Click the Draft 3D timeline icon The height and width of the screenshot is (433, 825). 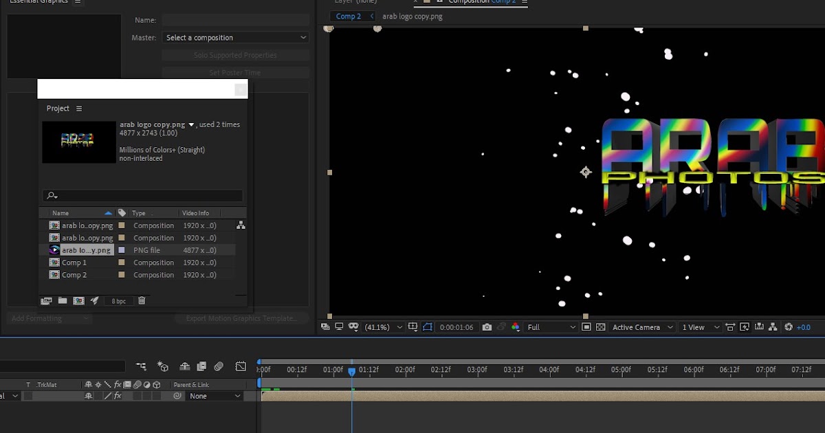click(x=163, y=366)
